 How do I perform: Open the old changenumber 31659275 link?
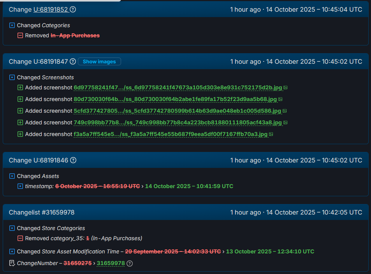pos(77,264)
